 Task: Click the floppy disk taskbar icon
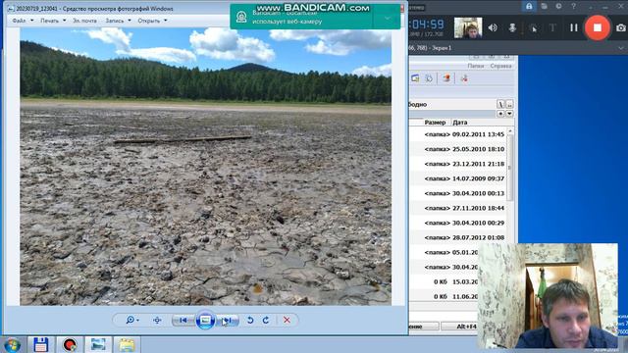pos(41,344)
